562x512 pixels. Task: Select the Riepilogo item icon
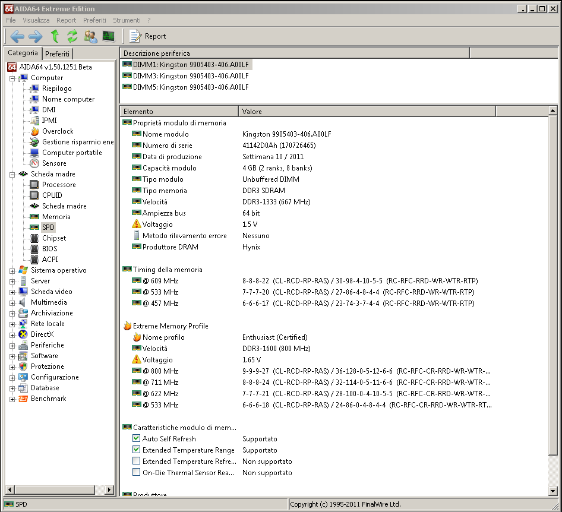pyautogui.click(x=34, y=89)
